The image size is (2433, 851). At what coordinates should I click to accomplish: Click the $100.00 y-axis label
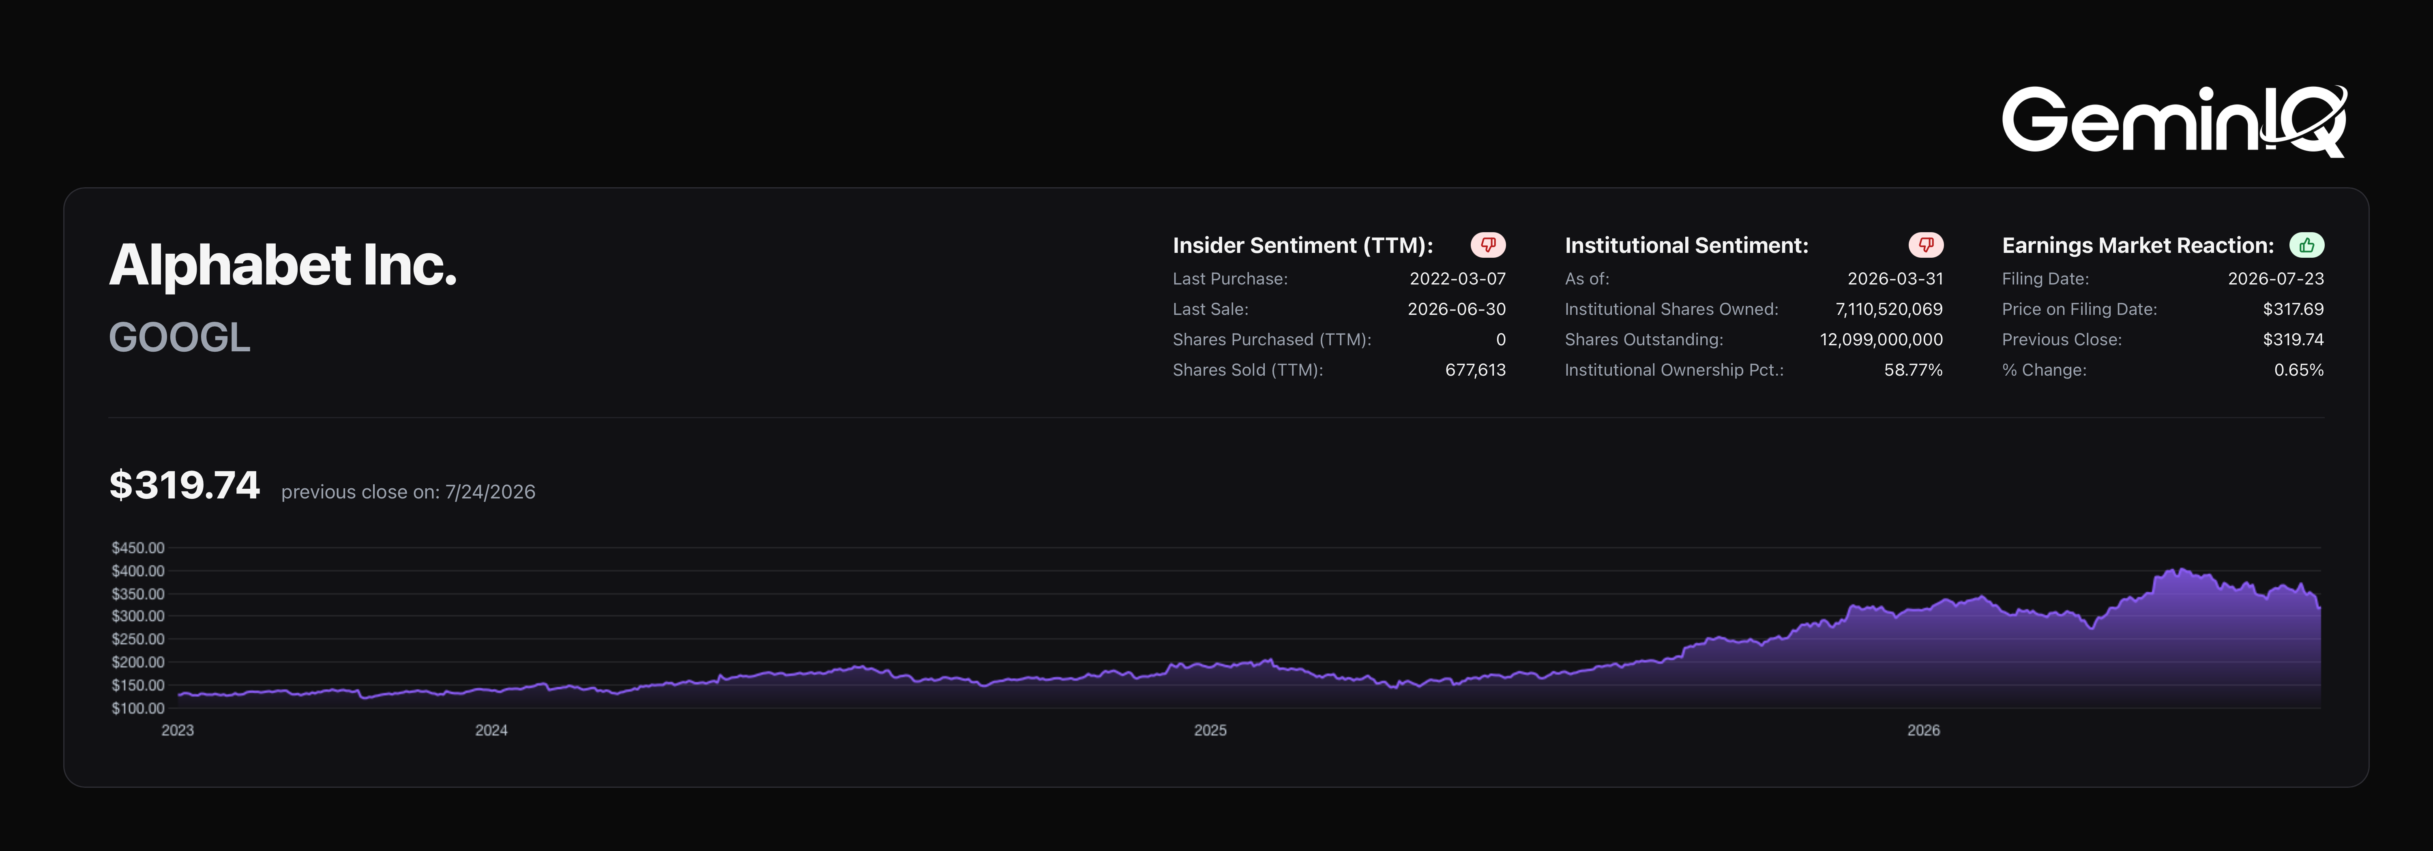138,708
